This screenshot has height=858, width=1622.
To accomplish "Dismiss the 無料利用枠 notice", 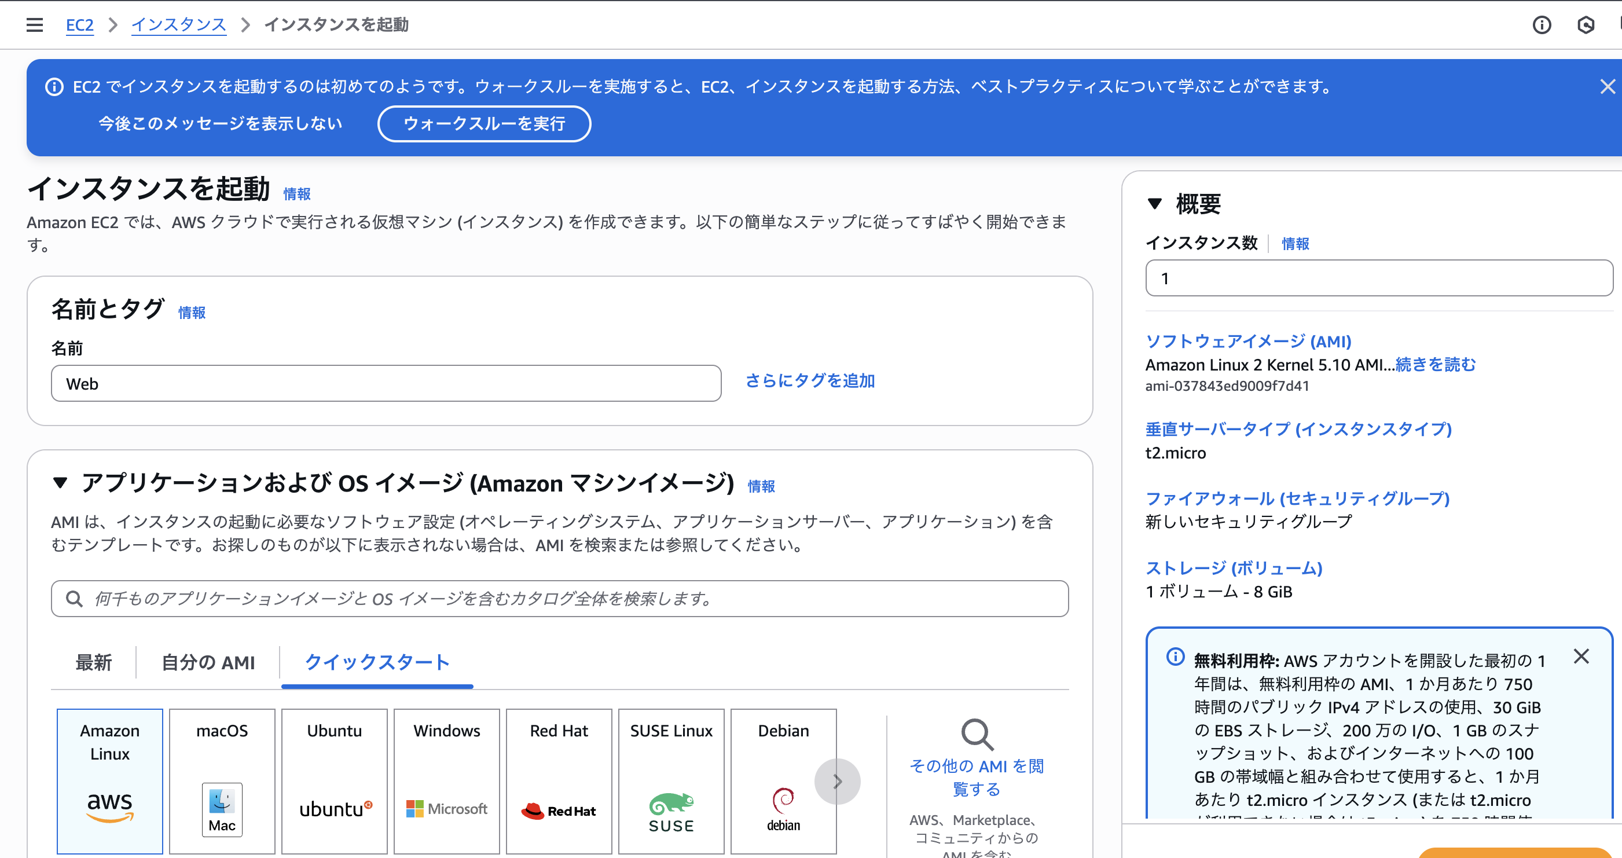I will coord(1581,656).
